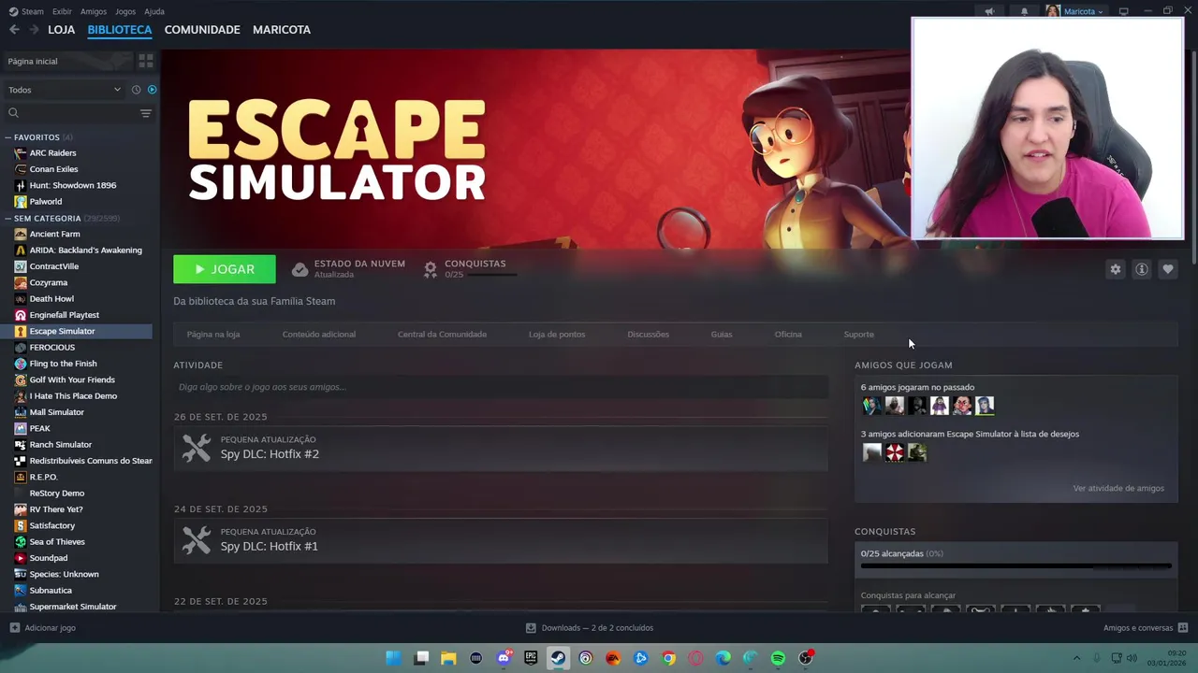1198x673 pixels.
Task: Open Estado da Nuvem cloud status
Action: (348, 269)
